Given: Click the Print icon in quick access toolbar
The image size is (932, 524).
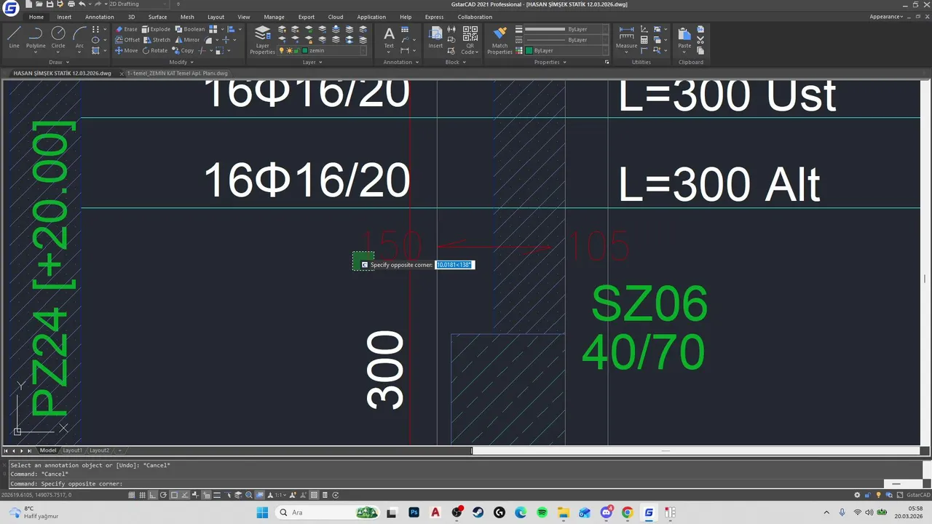Looking at the screenshot, I should pyautogui.click(x=70, y=4).
